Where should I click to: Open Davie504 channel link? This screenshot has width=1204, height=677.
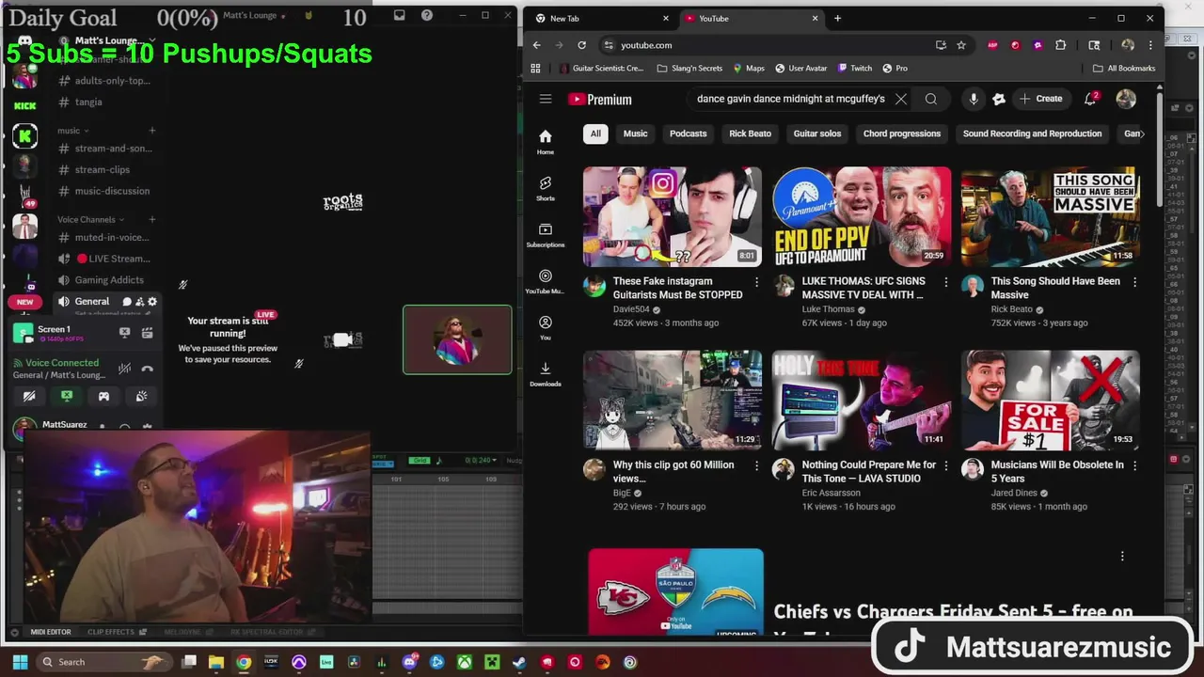pos(631,309)
